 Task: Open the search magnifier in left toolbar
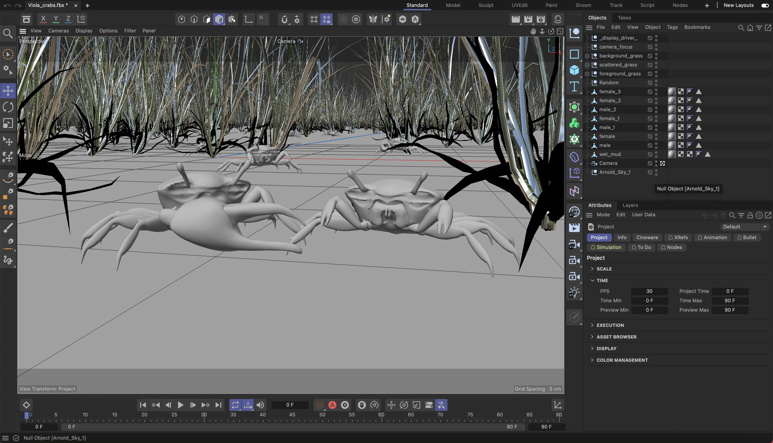click(x=8, y=33)
